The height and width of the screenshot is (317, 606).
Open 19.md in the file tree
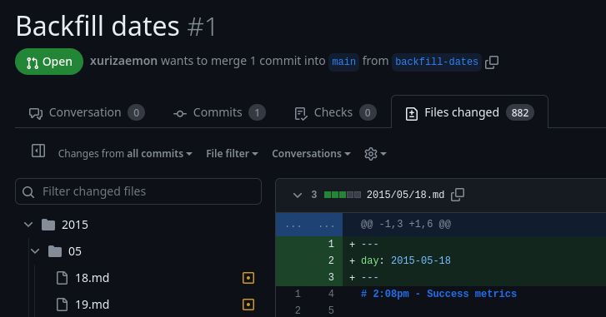[x=92, y=305]
